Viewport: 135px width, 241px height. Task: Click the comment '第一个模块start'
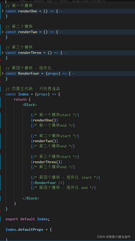click(55, 115)
